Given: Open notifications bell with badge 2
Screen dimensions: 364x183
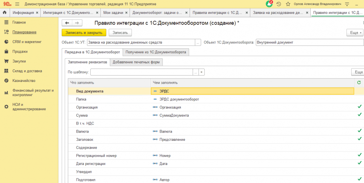Looking at the screenshot, I should (269, 4).
